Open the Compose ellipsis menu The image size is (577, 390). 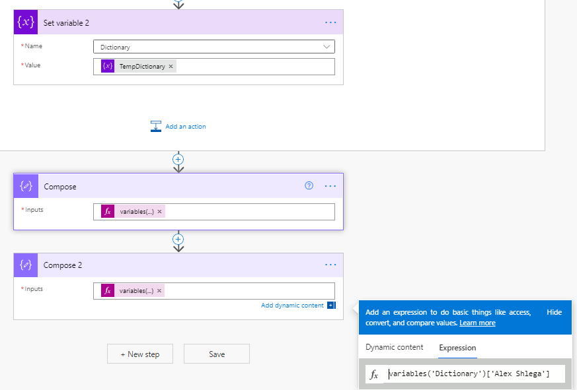pos(330,187)
